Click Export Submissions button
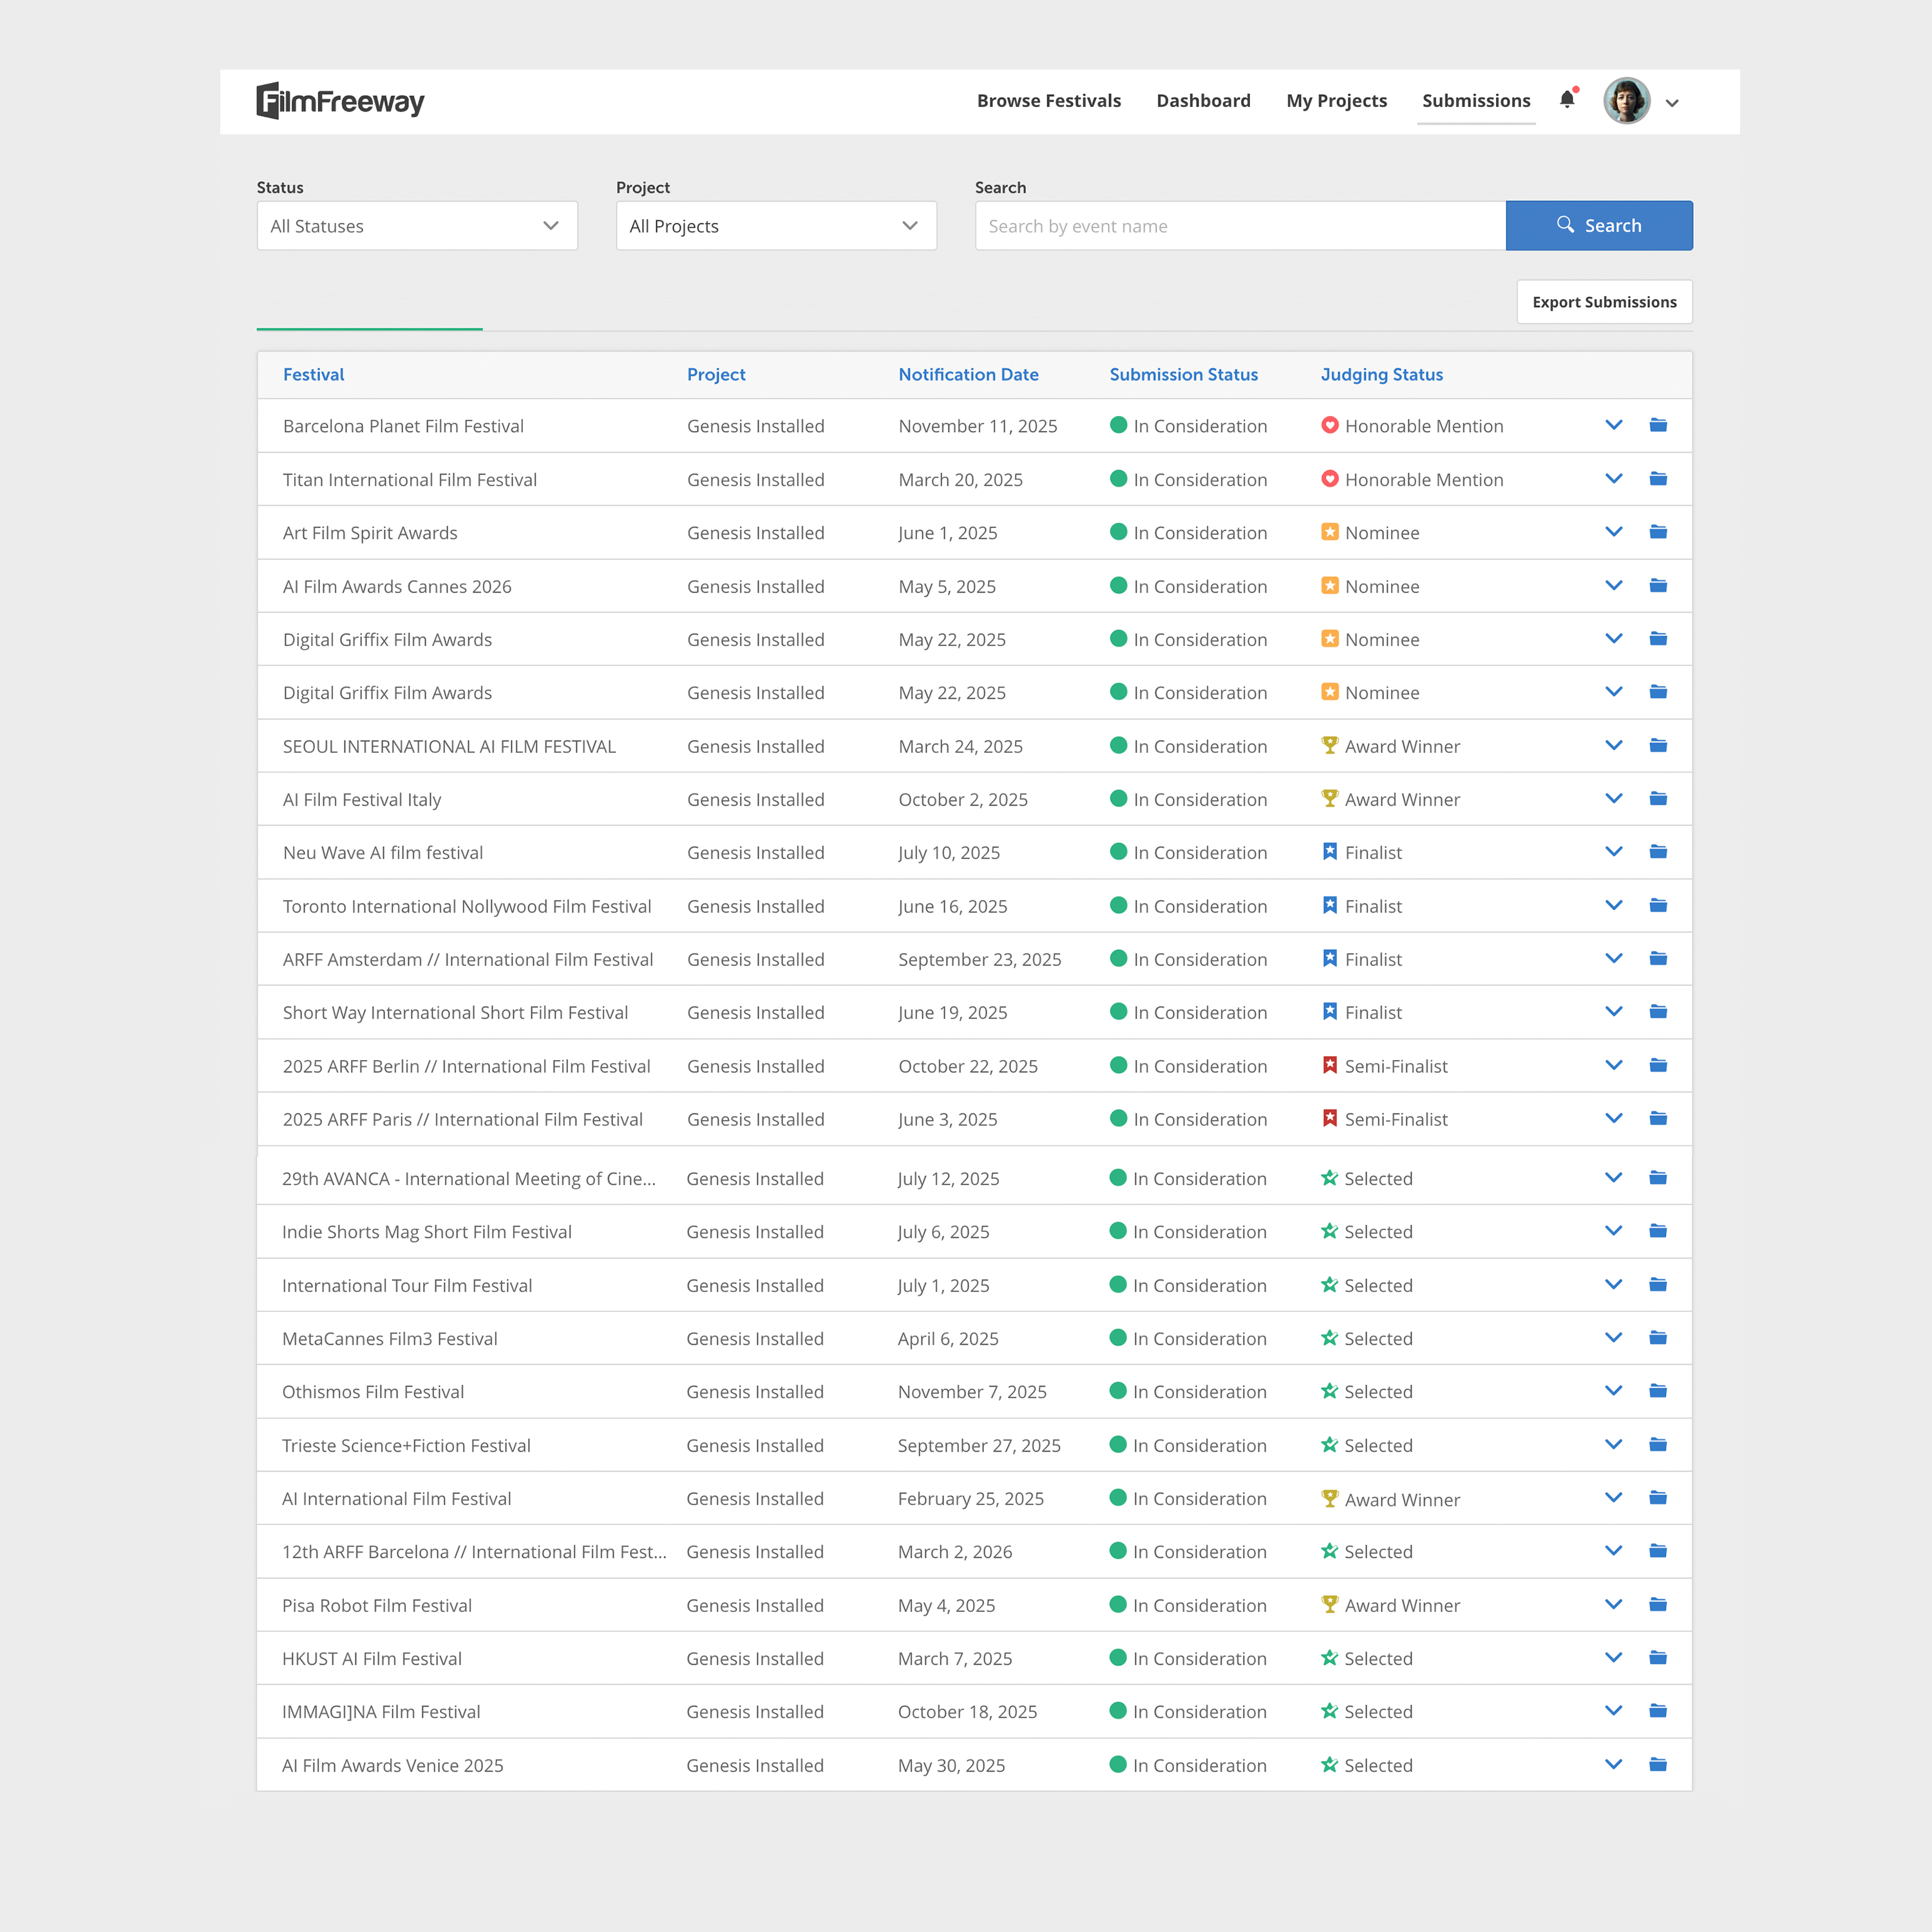The width and height of the screenshot is (1932, 1932). pos(1604,302)
